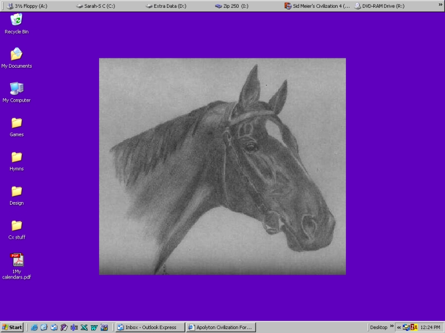Screen dimensions: 445x333
Task: Select the Games folder
Action: (x=17, y=123)
